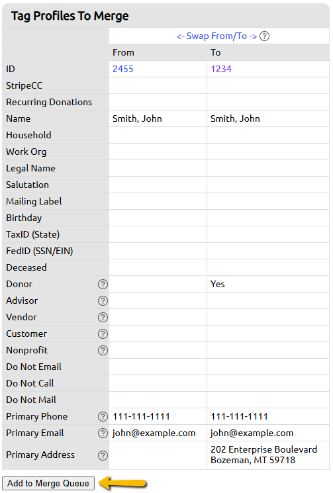Click help icon for Donor row
The width and height of the screenshot is (333, 493).
pyautogui.click(x=103, y=285)
